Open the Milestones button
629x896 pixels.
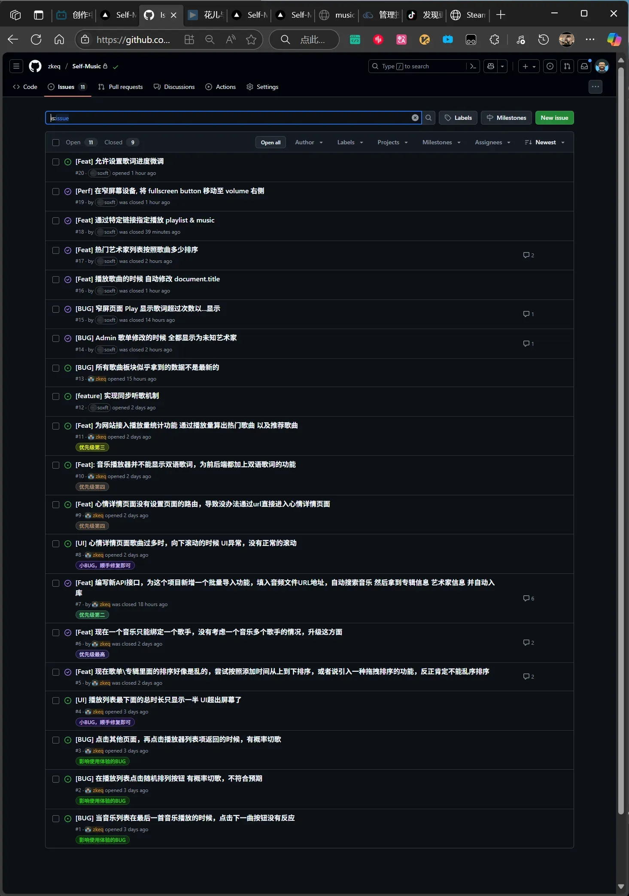point(506,118)
